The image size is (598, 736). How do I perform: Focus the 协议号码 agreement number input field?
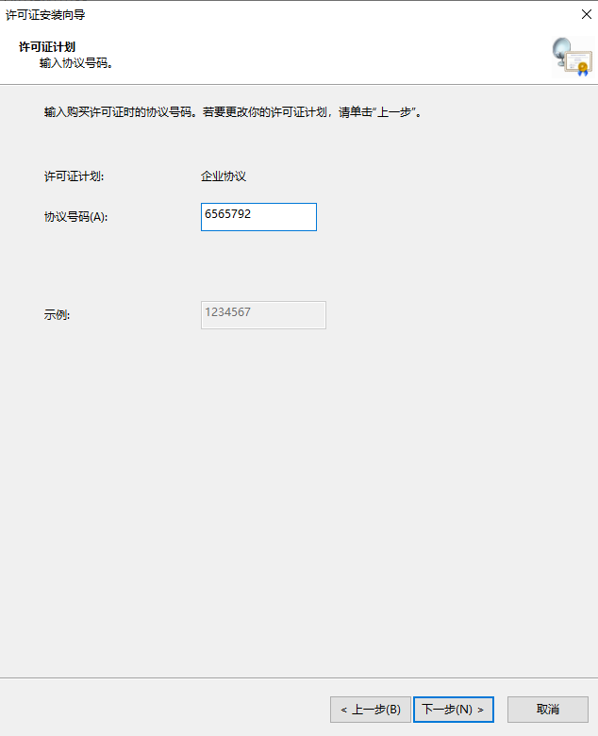258,217
